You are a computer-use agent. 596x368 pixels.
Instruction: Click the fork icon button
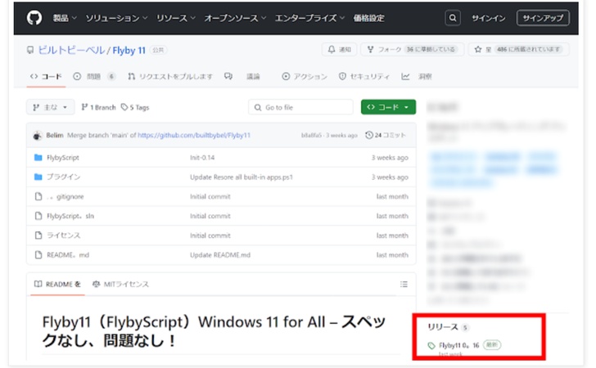pyautogui.click(x=371, y=49)
